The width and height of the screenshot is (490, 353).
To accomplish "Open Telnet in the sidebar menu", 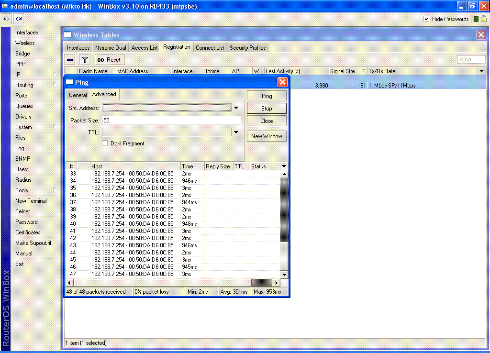I will point(22,211).
